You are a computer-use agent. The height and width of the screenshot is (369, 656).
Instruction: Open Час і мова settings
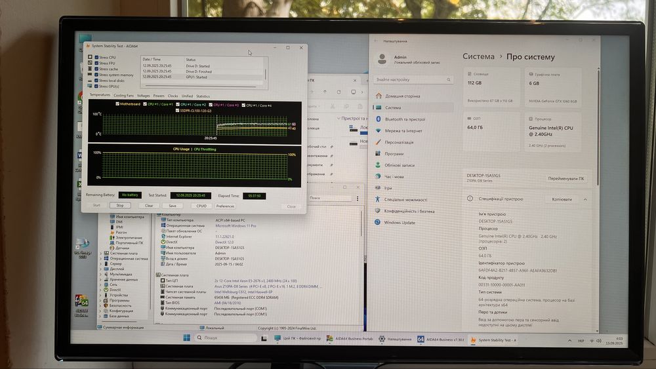[394, 177]
